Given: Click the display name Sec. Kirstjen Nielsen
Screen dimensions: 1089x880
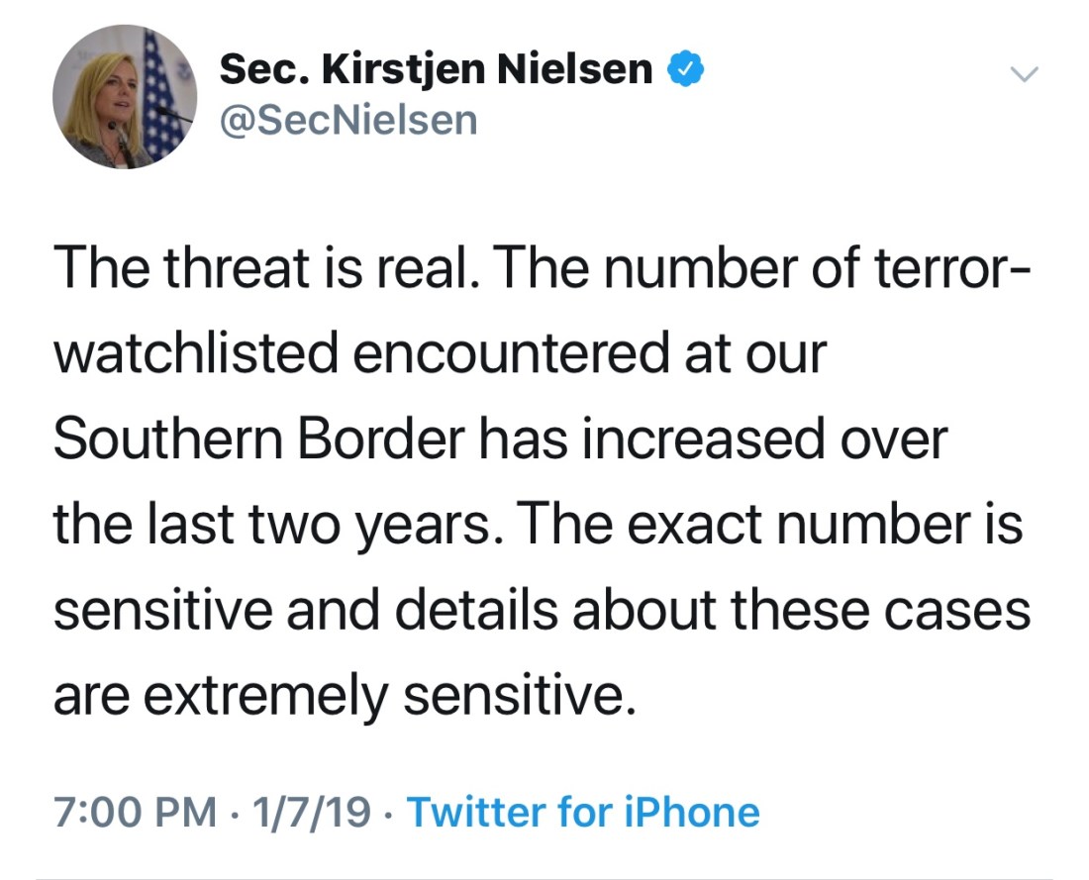Looking at the screenshot, I should (x=436, y=70).
